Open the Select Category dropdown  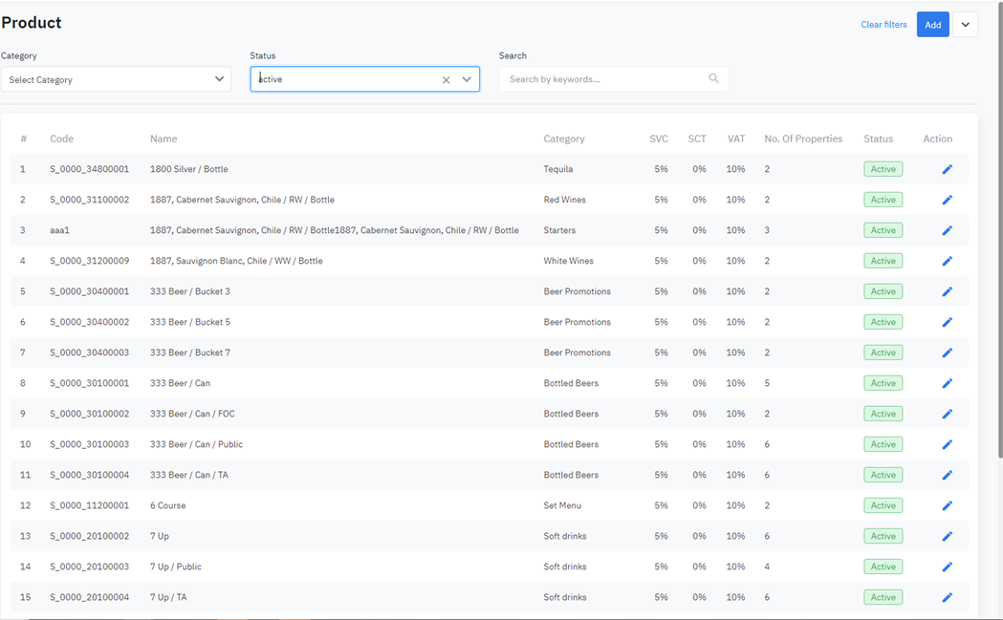(115, 79)
